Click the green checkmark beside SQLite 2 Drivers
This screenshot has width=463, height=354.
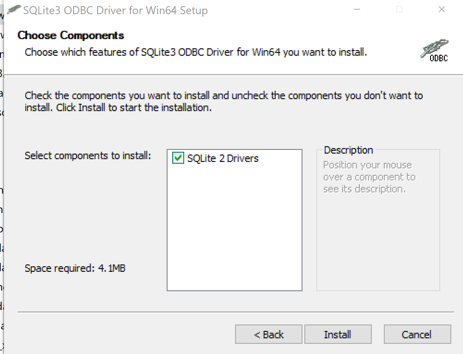point(177,158)
